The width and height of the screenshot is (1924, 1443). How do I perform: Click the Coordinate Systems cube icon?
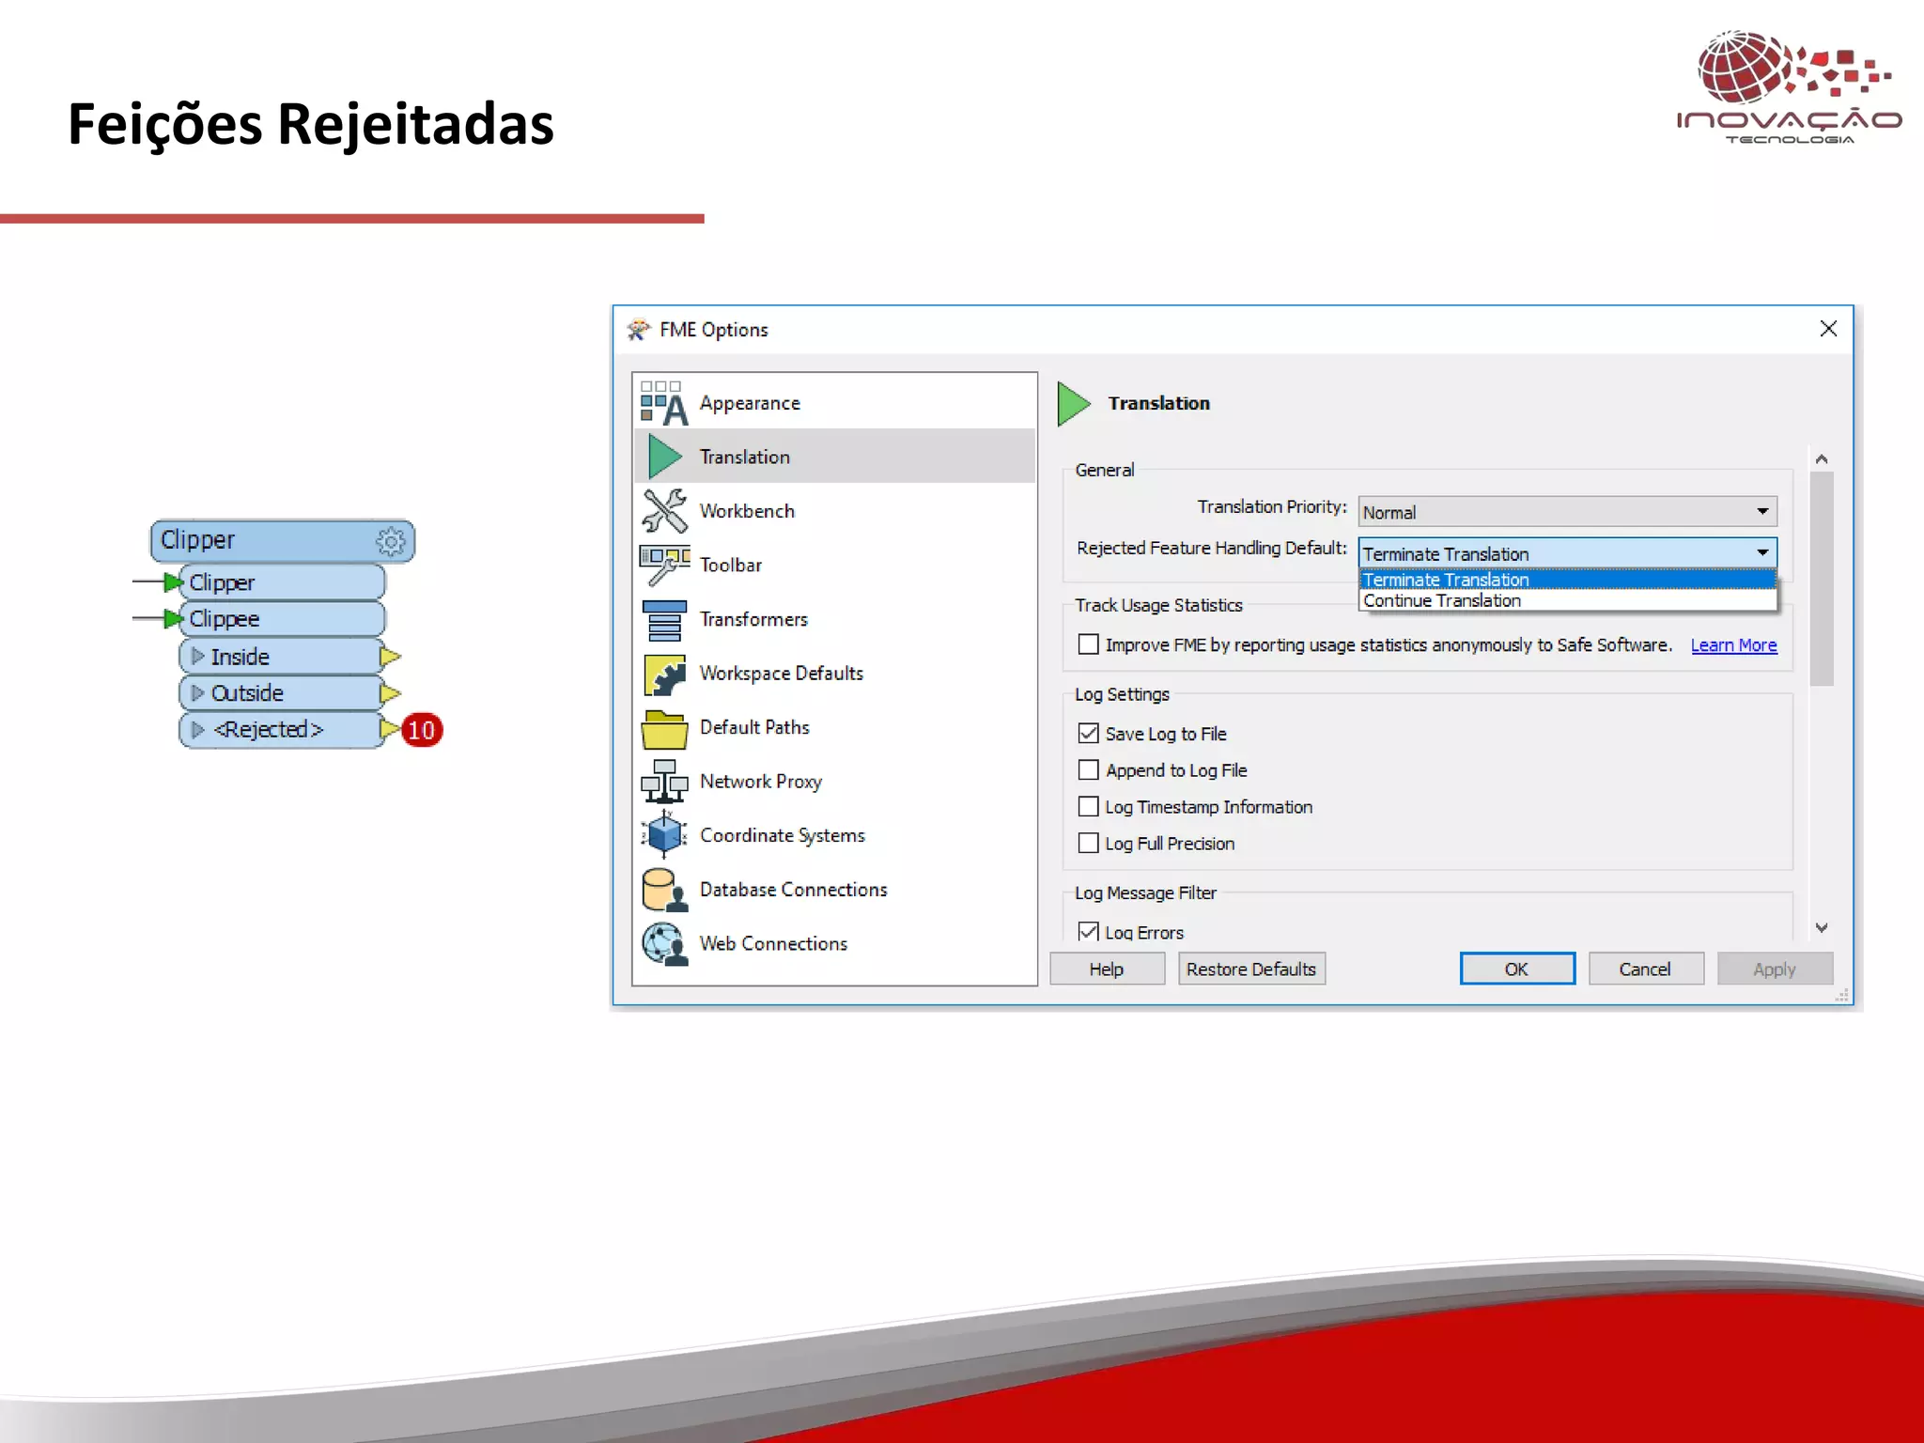pos(664,835)
